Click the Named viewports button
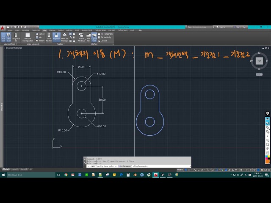 click(40, 34)
